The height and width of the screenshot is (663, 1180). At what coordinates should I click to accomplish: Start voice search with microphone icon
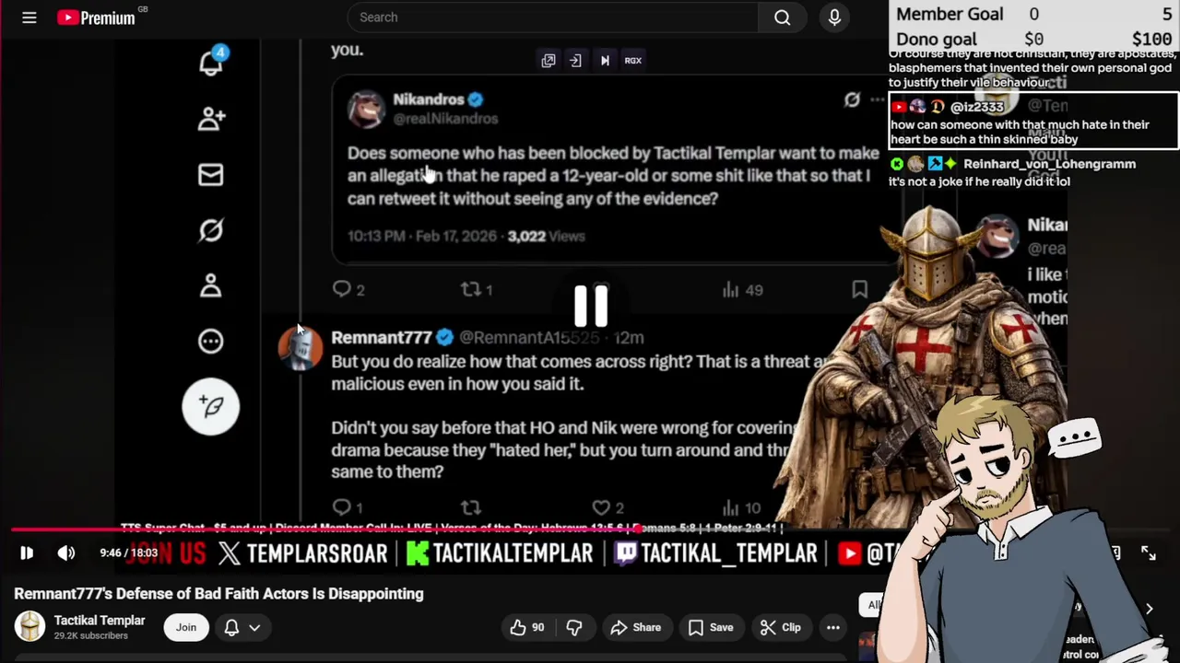pos(834,17)
